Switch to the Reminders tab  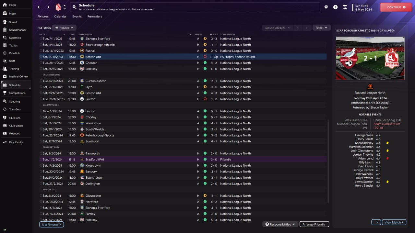(95, 17)
